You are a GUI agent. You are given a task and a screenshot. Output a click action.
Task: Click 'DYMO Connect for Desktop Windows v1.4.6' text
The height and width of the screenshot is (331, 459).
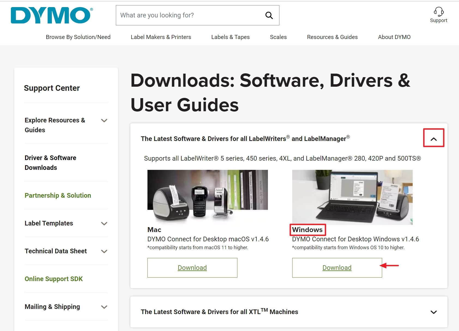[x=355, y=239]
